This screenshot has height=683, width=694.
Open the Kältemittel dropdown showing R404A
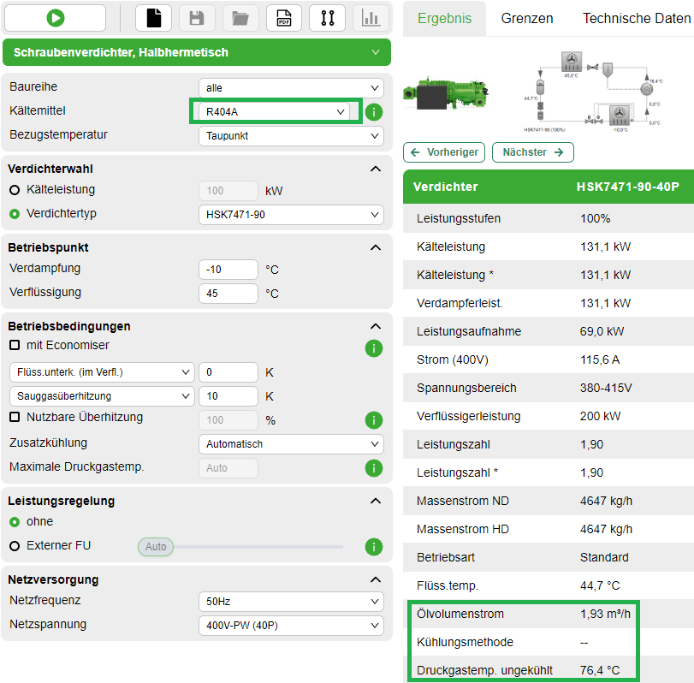(x=274, y=111)
